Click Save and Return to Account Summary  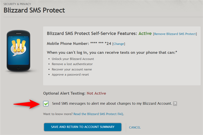pyautogui.click(x=83, y=127)
